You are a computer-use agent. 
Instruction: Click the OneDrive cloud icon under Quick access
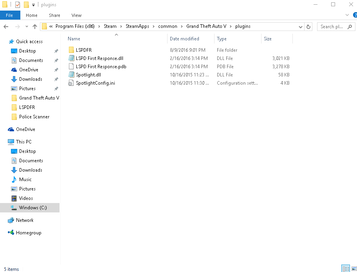[14, 70]
